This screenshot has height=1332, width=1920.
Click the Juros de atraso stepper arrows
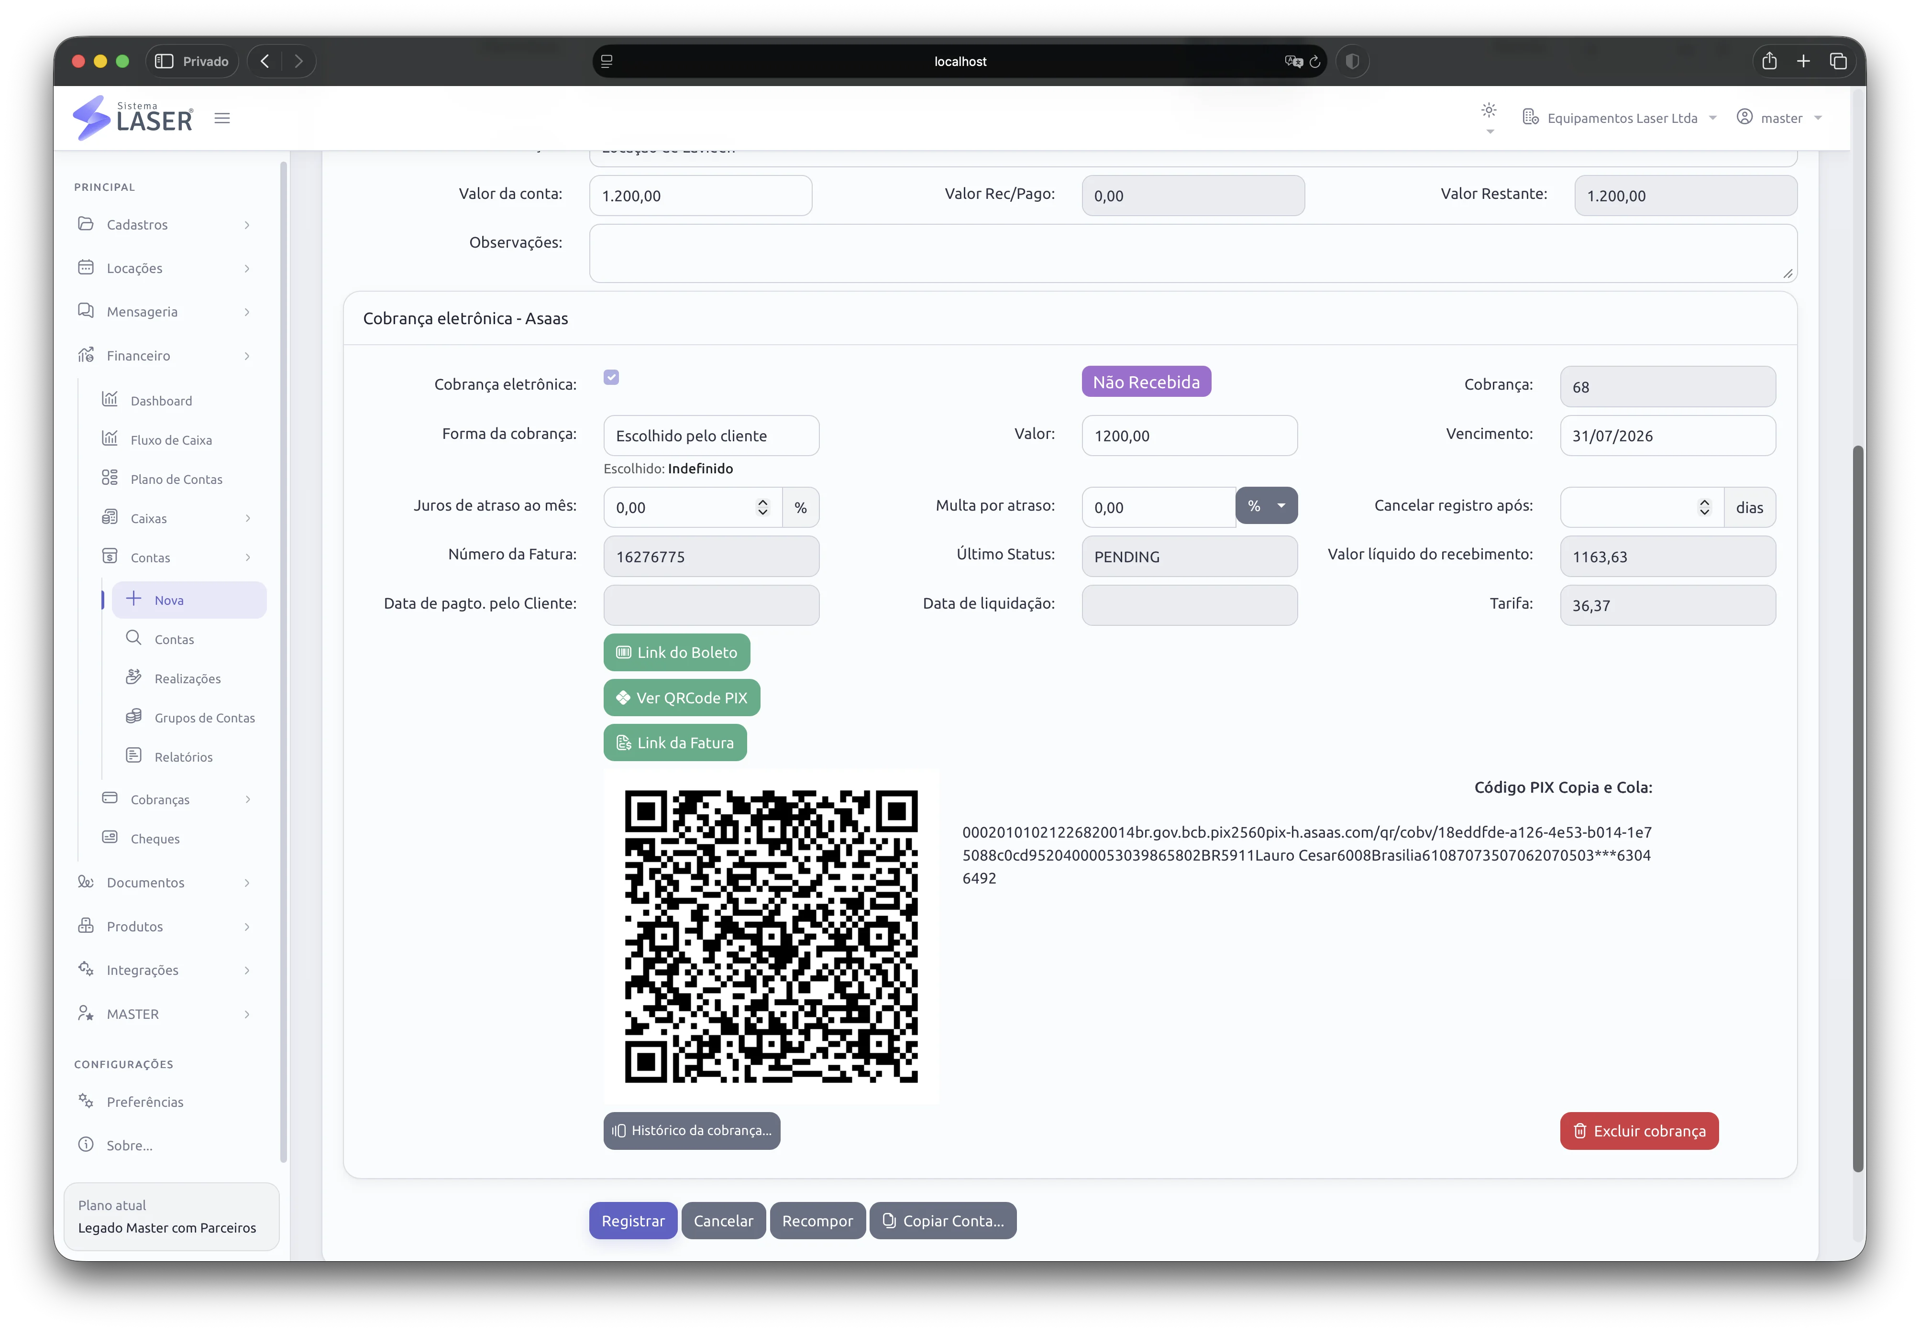tap(762, 507)
